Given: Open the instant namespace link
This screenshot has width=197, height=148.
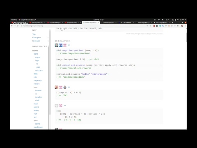Looking at the screenshot, I should pos(37,84).
